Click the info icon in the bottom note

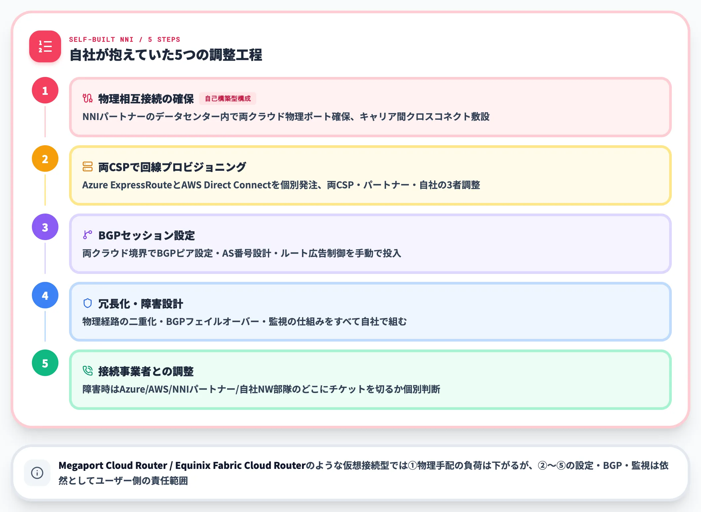(x=37, y=473)
